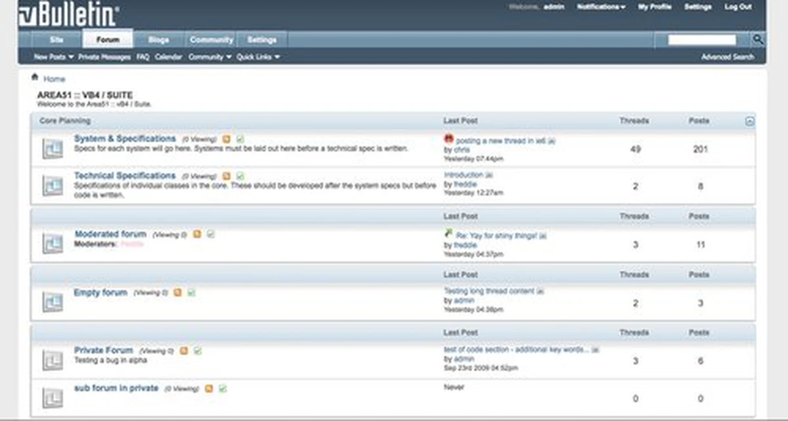The image size is (788, 421).
Task: Click the Empty forum status icon
Action: tap(53, 301)
